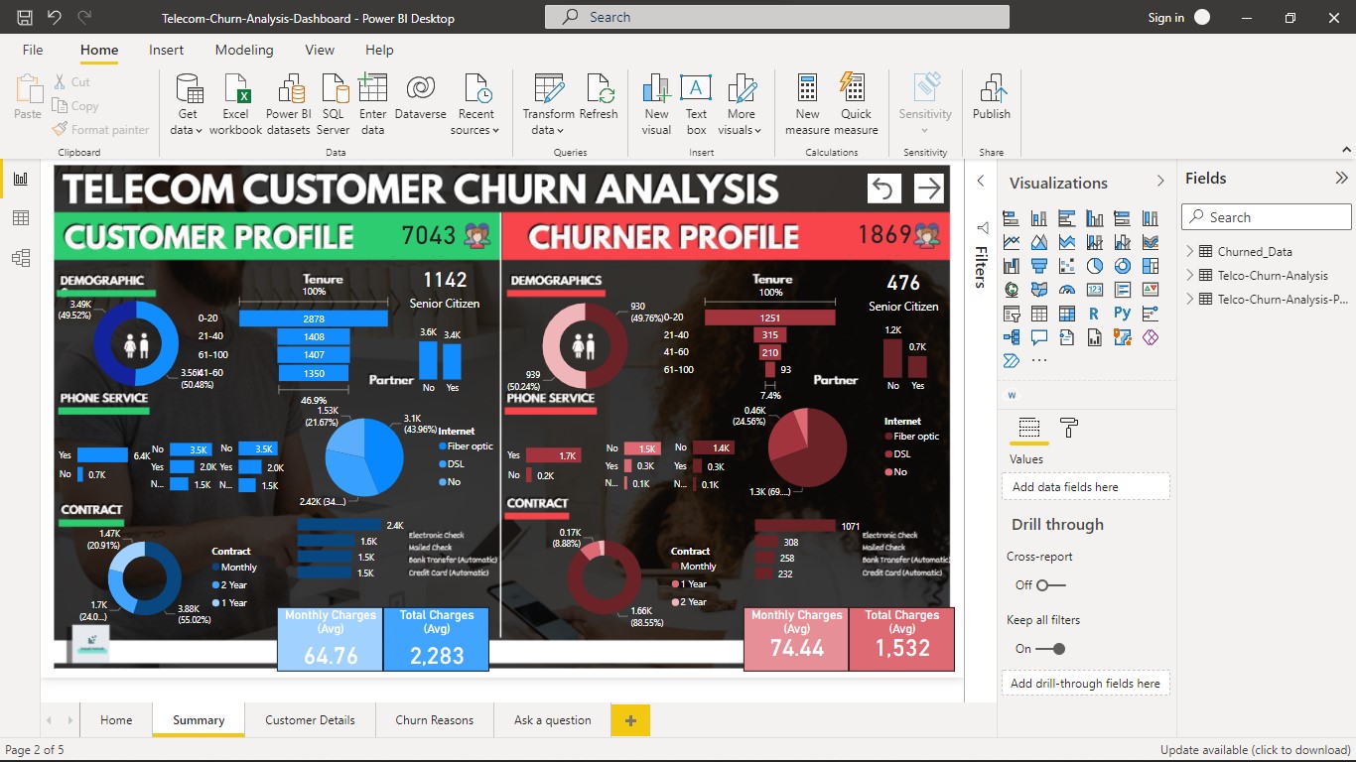
Task: Click the Fields pane search box
Action: [1267, 217]
